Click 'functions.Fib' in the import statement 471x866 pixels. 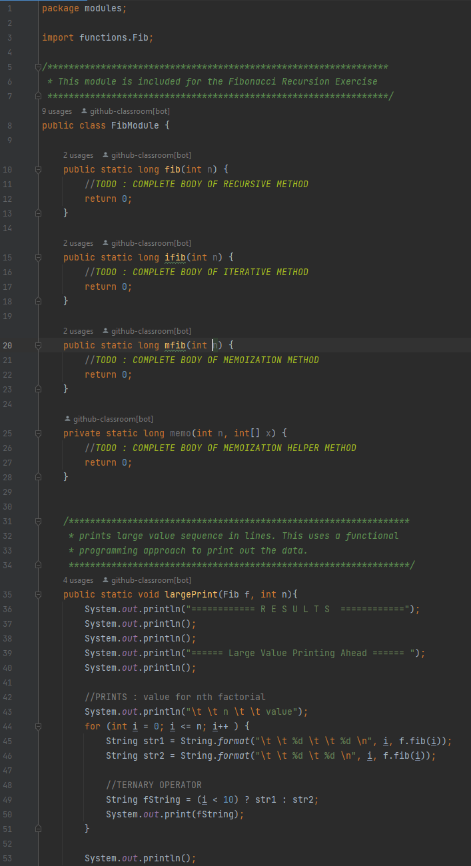tap(114, 37)
